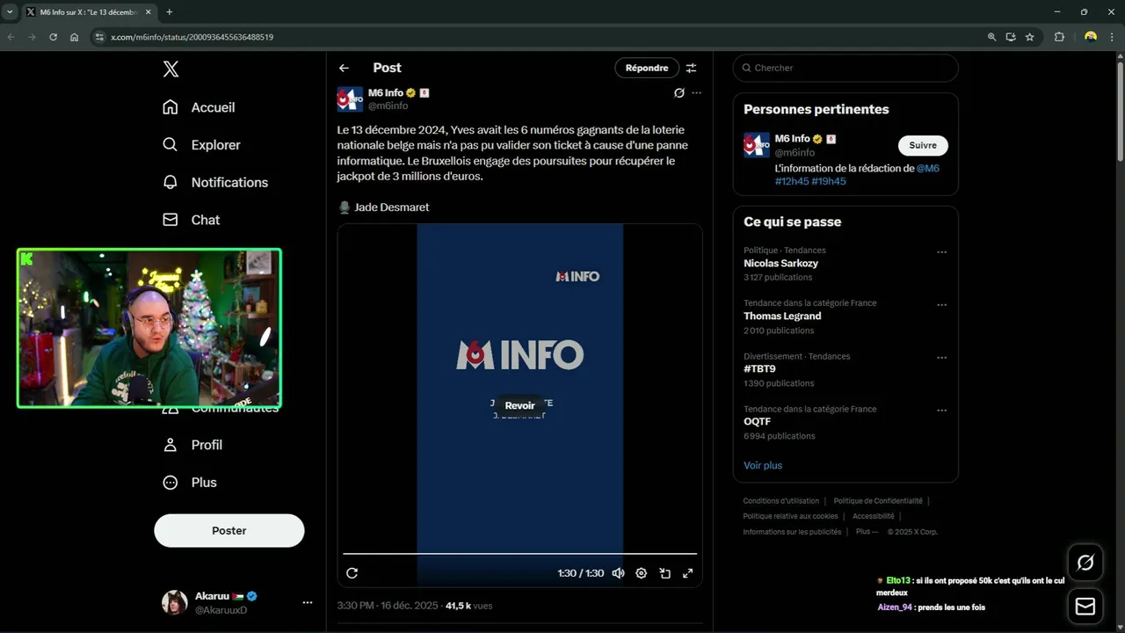The height and width of the screenshot is (633, 1125).
Task: Open the Plus menu in the sidebar
Action: pyautogui.click(x=189, y=483)
